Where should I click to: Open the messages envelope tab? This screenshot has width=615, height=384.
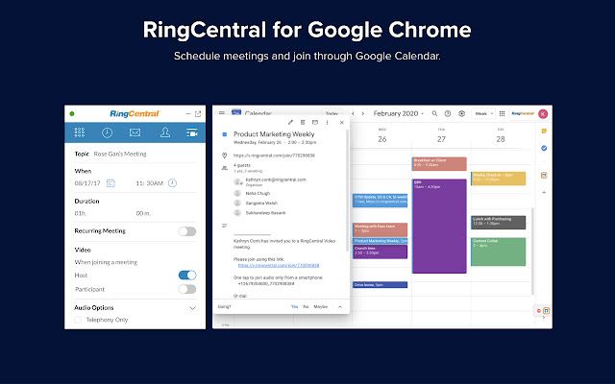pyautogui.click(x=135, y=132)
